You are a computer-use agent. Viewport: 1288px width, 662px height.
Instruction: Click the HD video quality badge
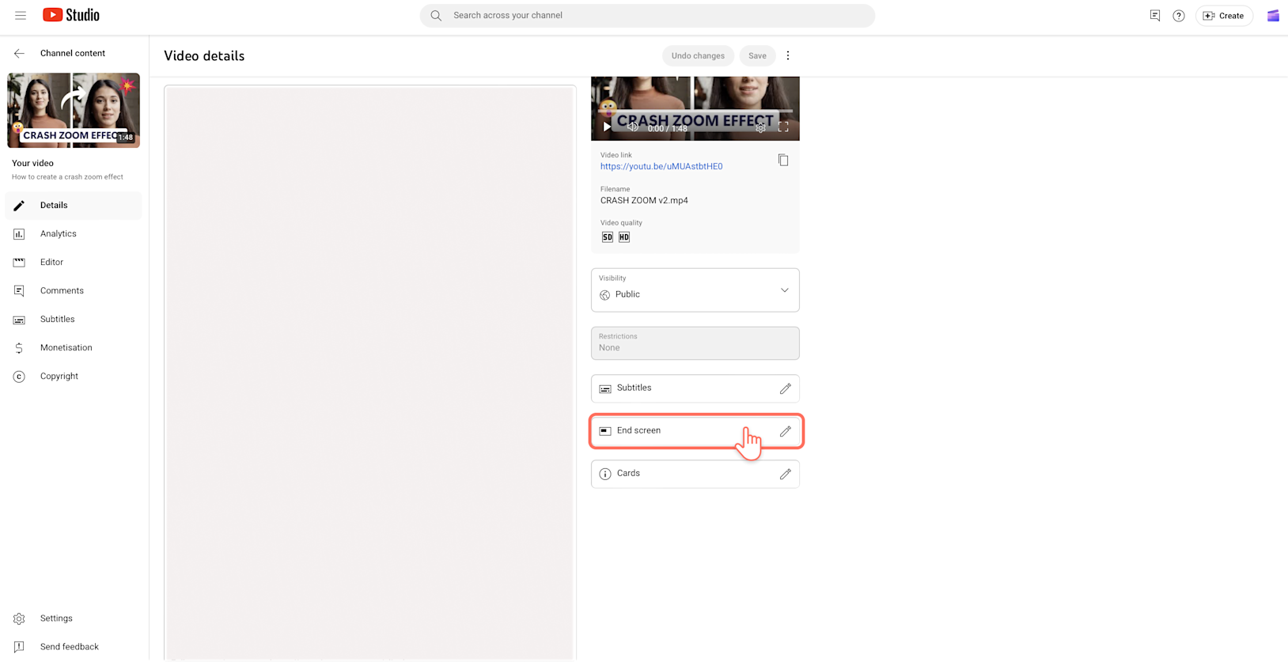pos(624,237)
